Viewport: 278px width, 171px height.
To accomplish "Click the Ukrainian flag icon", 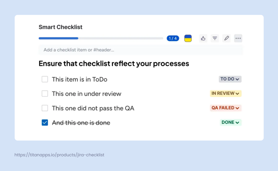I will (188, 38).
